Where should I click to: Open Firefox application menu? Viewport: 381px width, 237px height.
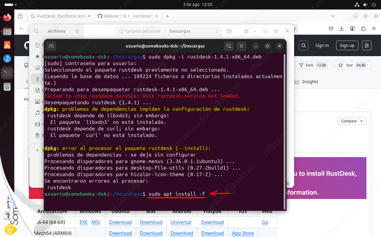tap(374, 29)
